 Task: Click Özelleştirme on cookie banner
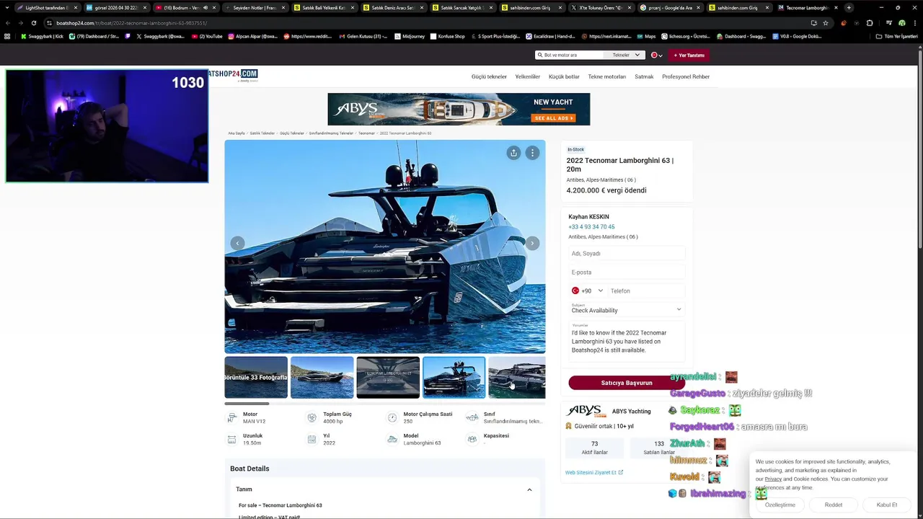780,505
